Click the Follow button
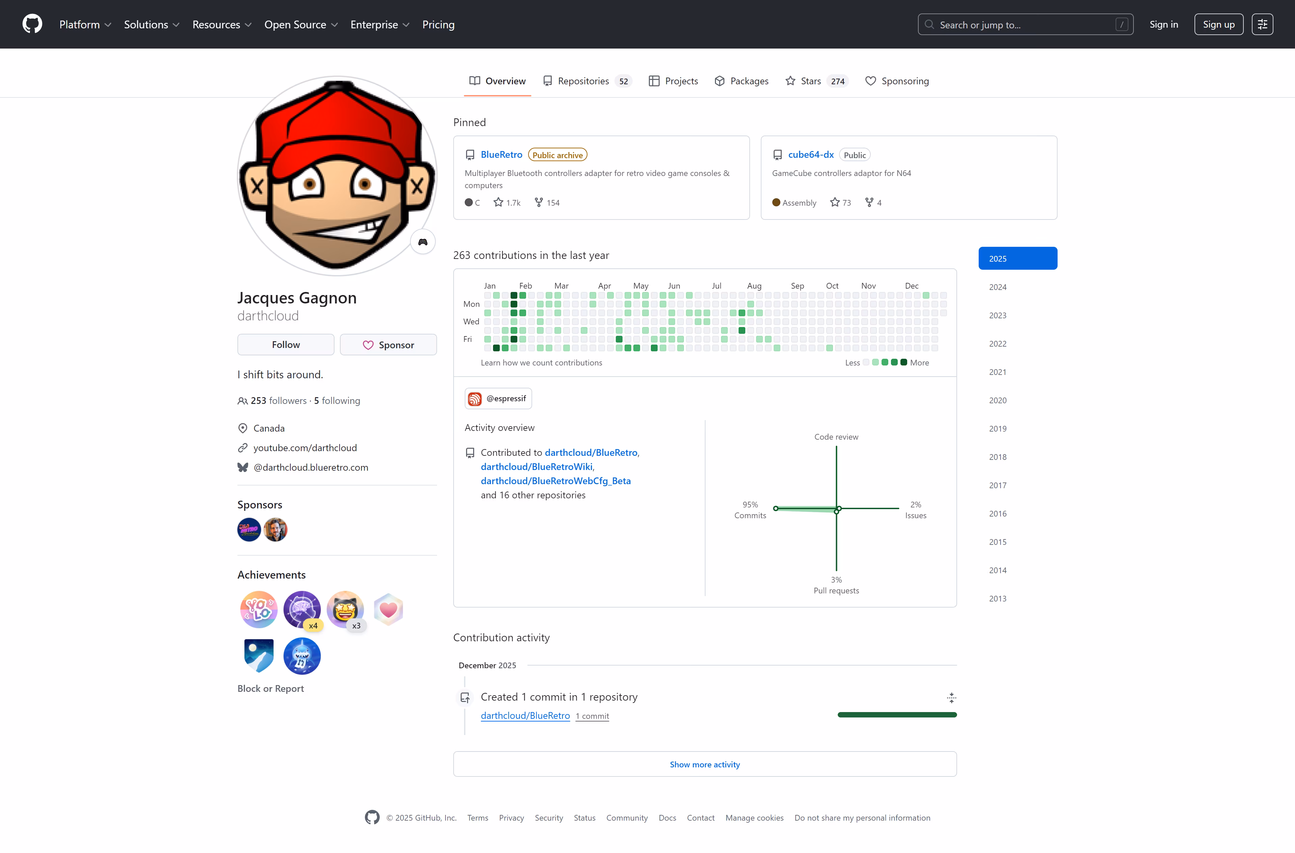1295x853 pixels. [285, 344]
